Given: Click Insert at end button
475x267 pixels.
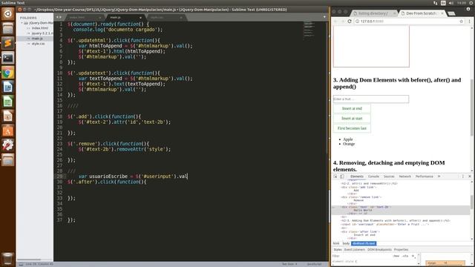Looking at the screenshot, I should coord(352,108).
